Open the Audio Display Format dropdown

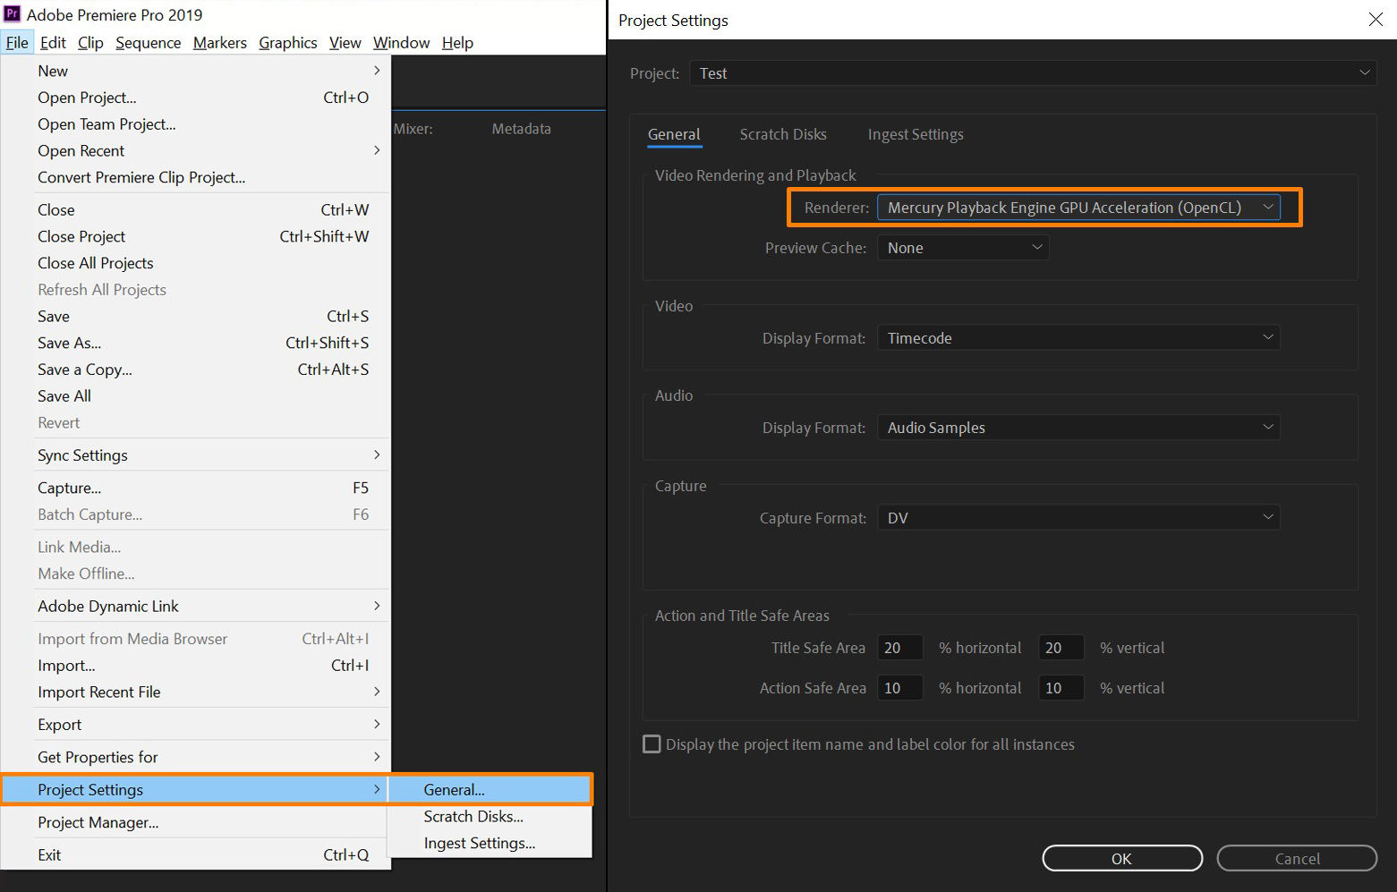click(x=1078, y=428)
